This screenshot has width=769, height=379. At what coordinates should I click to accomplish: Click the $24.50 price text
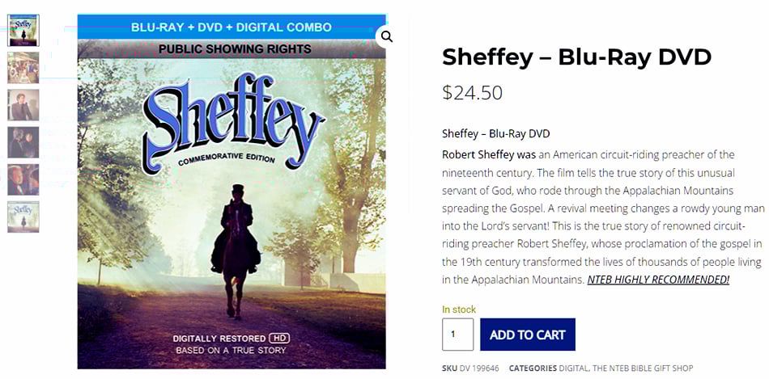tap(472, 93)
